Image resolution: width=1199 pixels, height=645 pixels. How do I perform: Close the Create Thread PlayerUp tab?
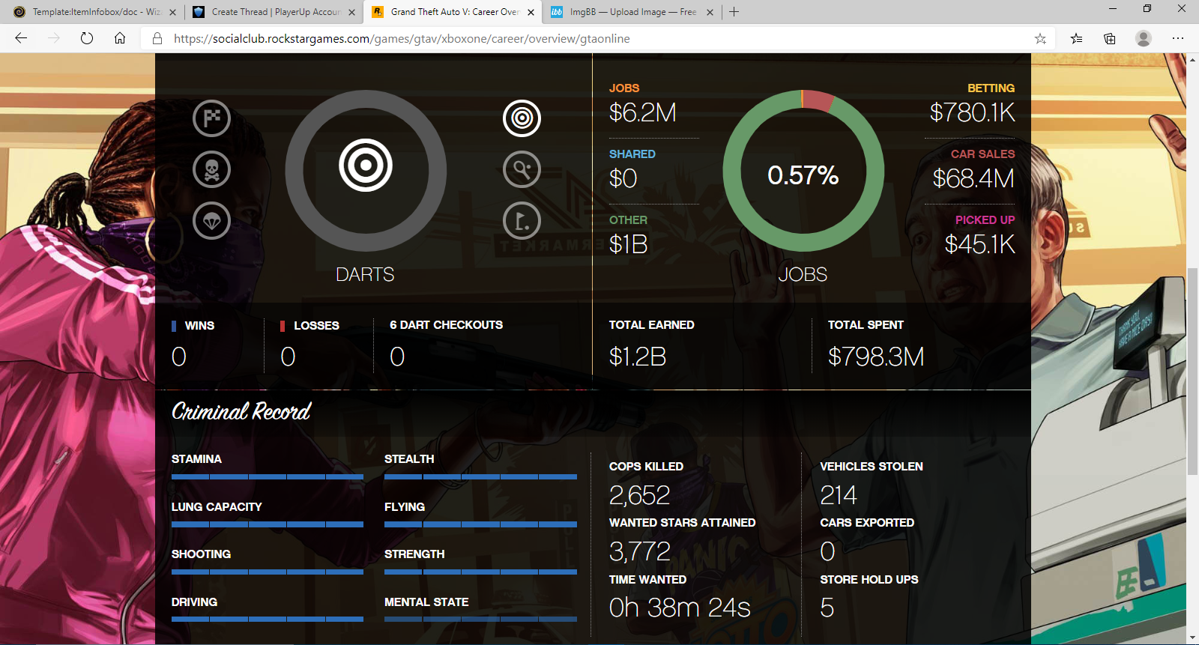(x=352, y=12)
